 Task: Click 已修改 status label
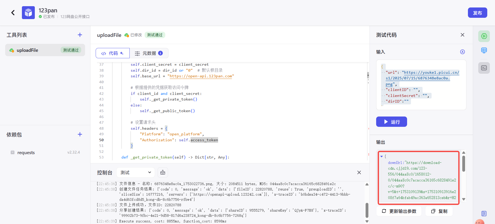coord(136,35)
